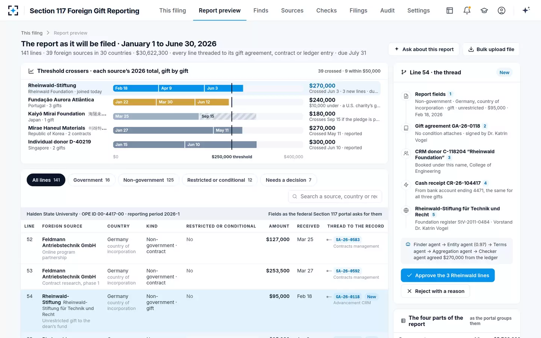Click the table icon by The four parts

403,321
